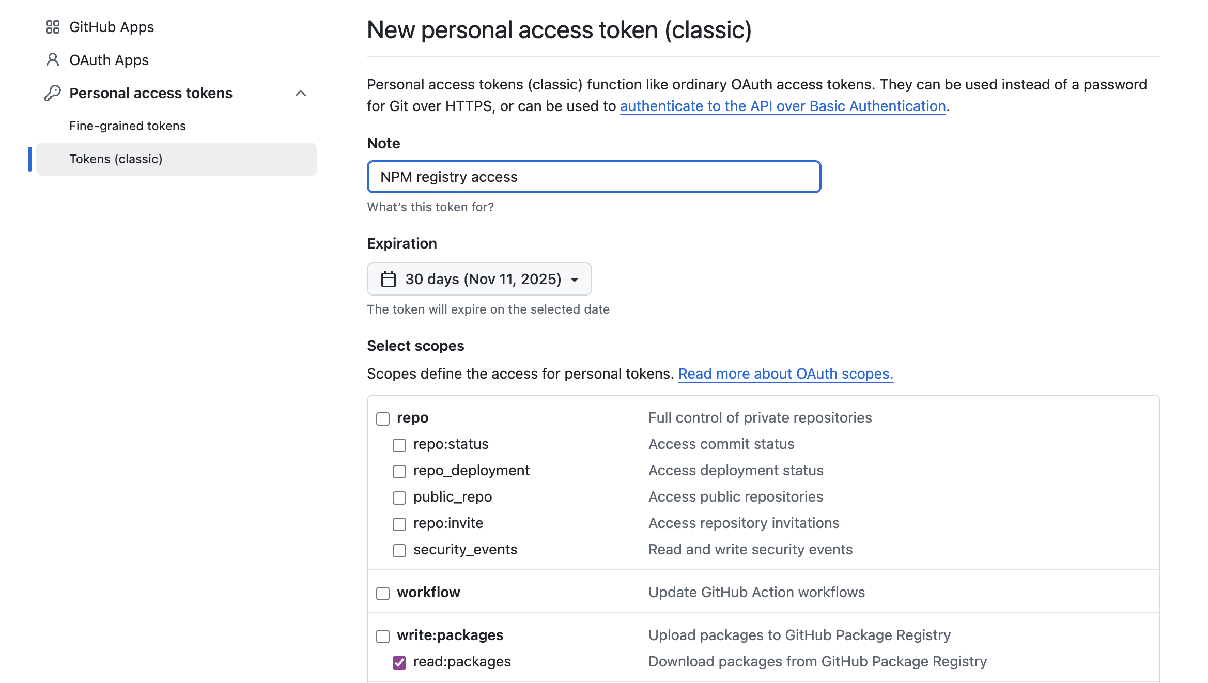The image size is (1208, 683).
Task: Check the security_events scope
Action: coord(399,550)
